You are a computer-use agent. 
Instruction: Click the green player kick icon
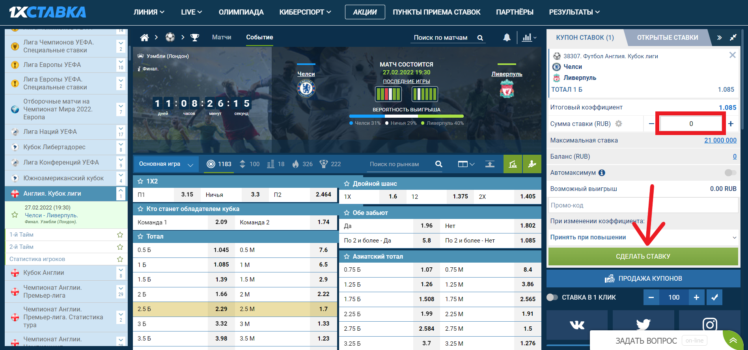[532, 164]
